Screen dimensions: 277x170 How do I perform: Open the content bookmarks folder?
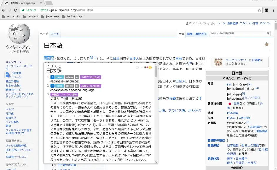[x=31, y=16]
